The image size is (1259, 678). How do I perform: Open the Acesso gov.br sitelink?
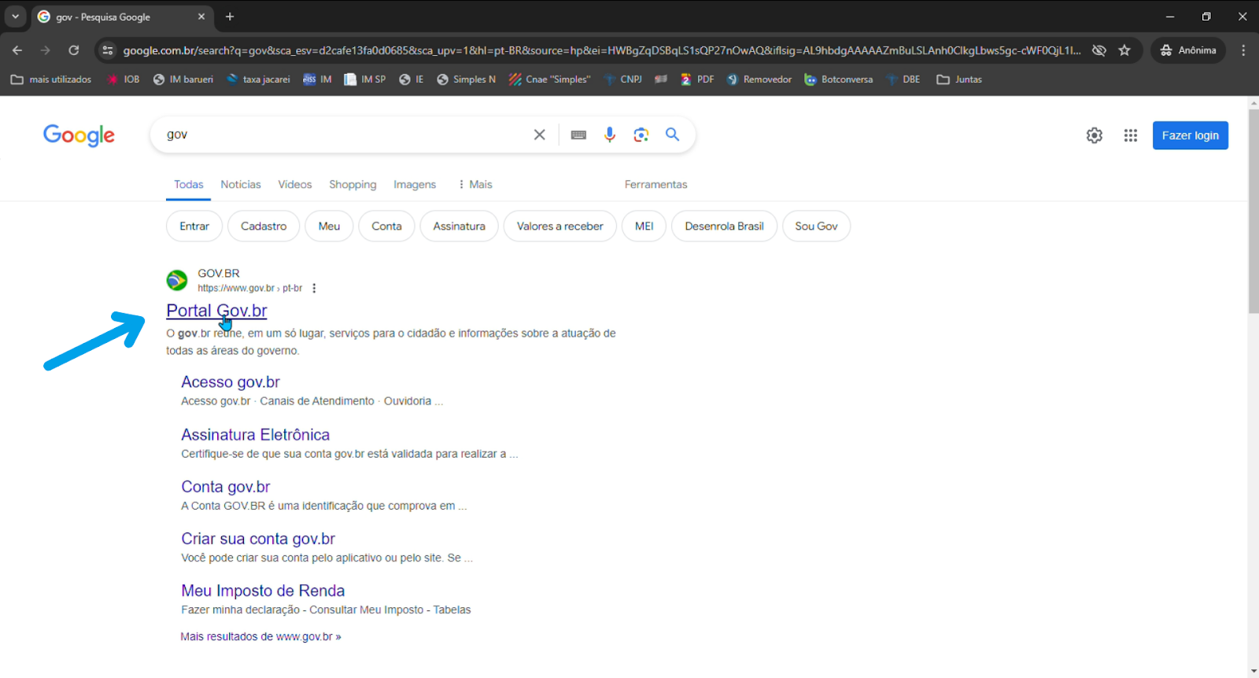point(231,382)
